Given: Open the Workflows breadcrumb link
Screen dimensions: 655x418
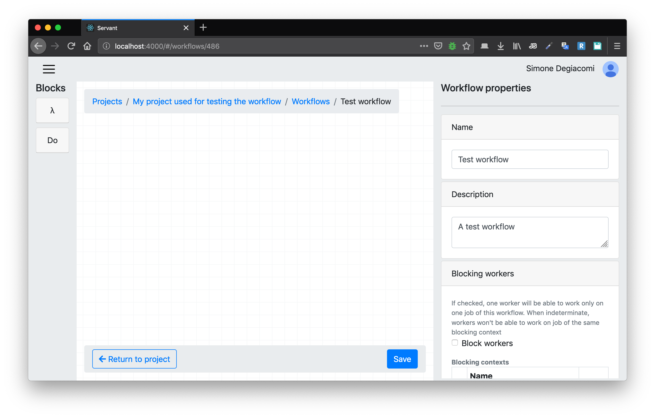Looking at the screenshot, I should point(310,101).
